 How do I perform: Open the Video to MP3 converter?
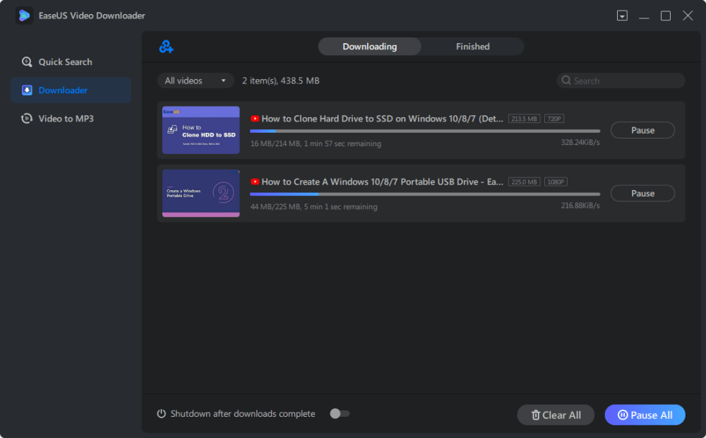coord(66,119)
